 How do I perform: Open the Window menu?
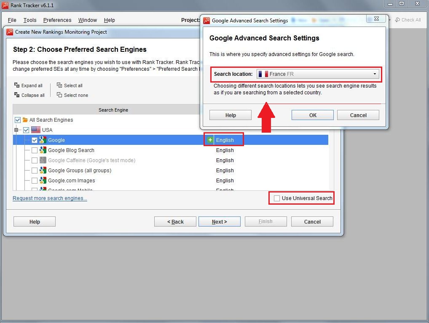pos(88,20)
